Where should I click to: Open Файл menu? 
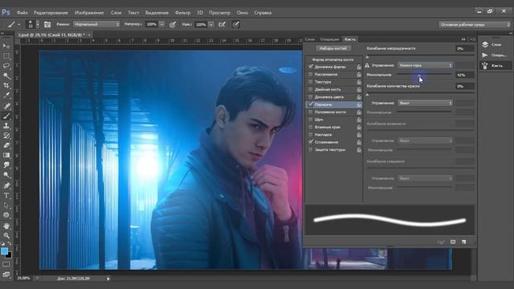click(x=22, y=13)
